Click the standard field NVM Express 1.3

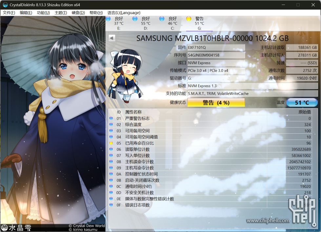[x=252, y=86]
